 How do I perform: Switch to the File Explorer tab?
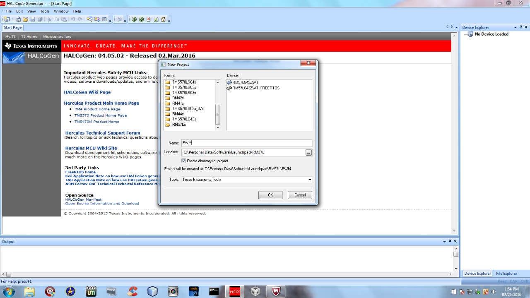(x=506, y=274)
